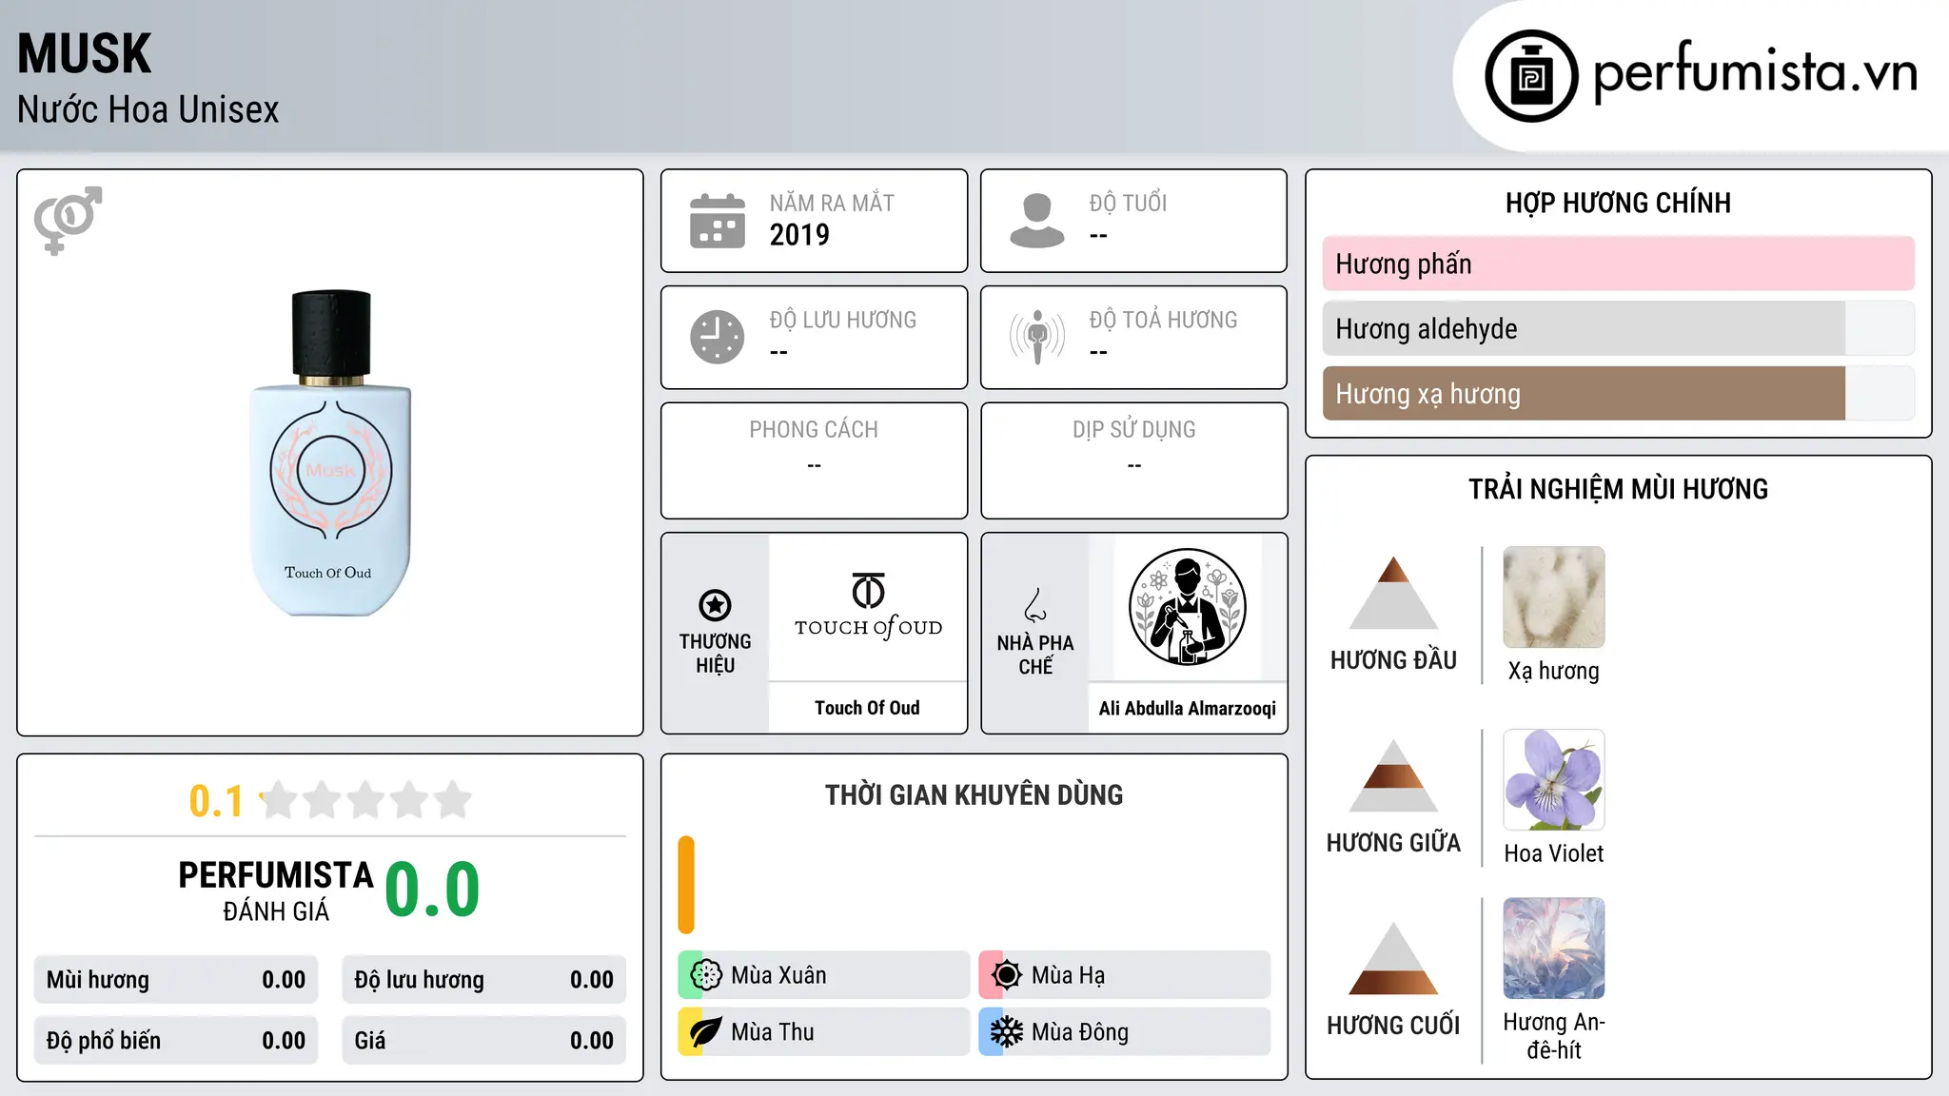Viewport: 1949px width, 1096px height.
Task: Select the Mùa Đông season label
Action: [1080, 1032]
